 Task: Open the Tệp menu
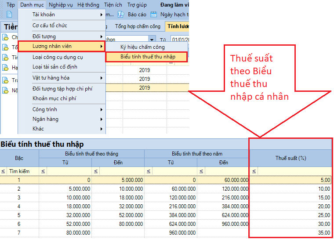(x=11, y=5)
